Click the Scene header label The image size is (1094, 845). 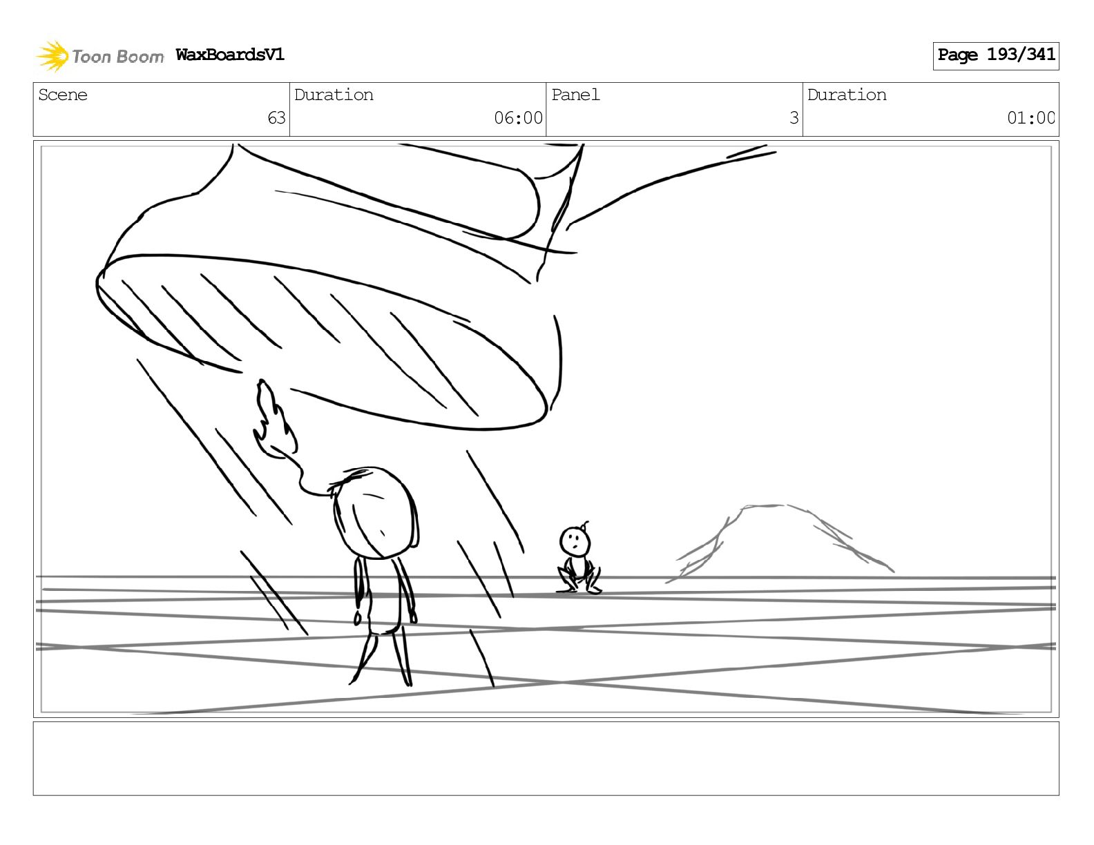63,95
